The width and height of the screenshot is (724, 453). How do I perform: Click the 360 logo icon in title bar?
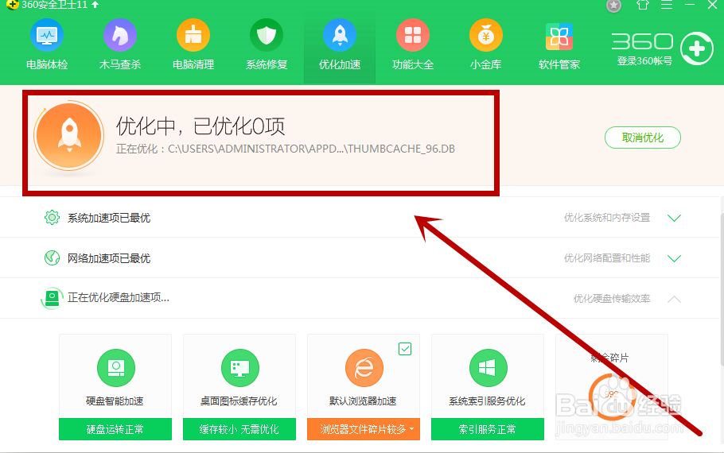tap(12, 5)
